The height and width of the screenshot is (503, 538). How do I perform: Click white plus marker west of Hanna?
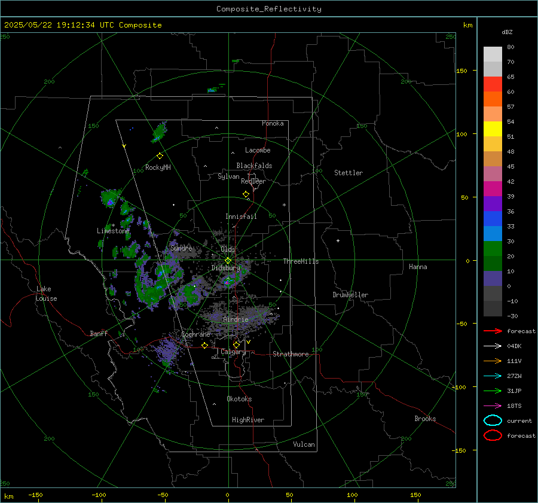click(x=338, y=240)
